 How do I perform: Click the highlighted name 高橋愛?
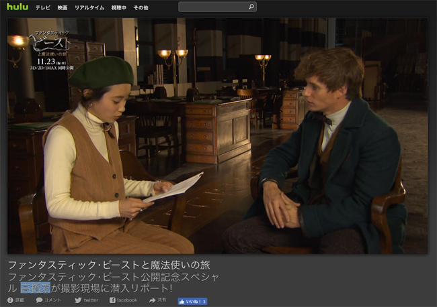pyautogui.click(x=36, y=288)
